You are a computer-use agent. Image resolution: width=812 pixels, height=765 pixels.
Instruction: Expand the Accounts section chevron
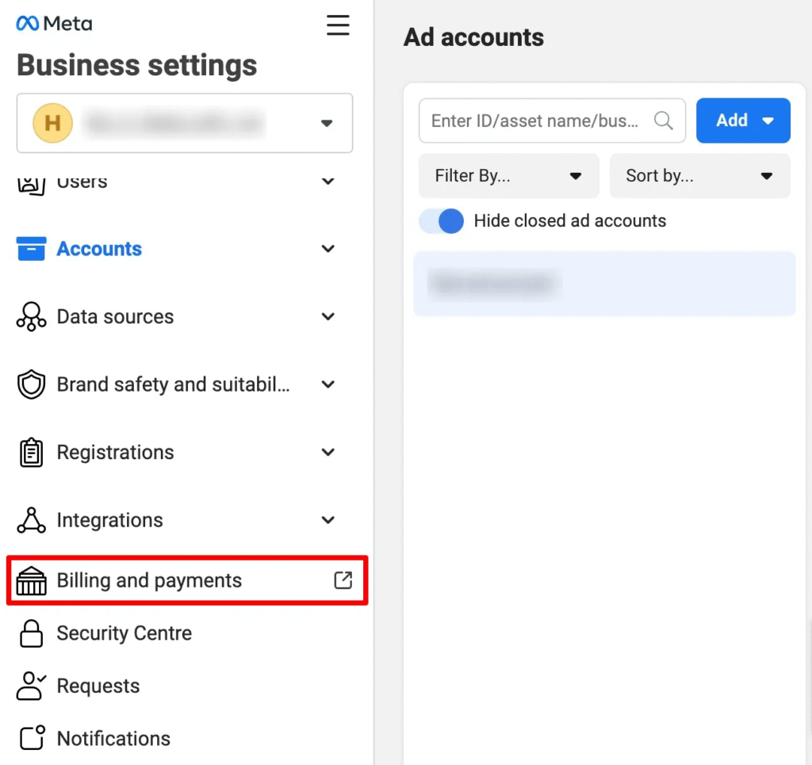pos(327,248)
